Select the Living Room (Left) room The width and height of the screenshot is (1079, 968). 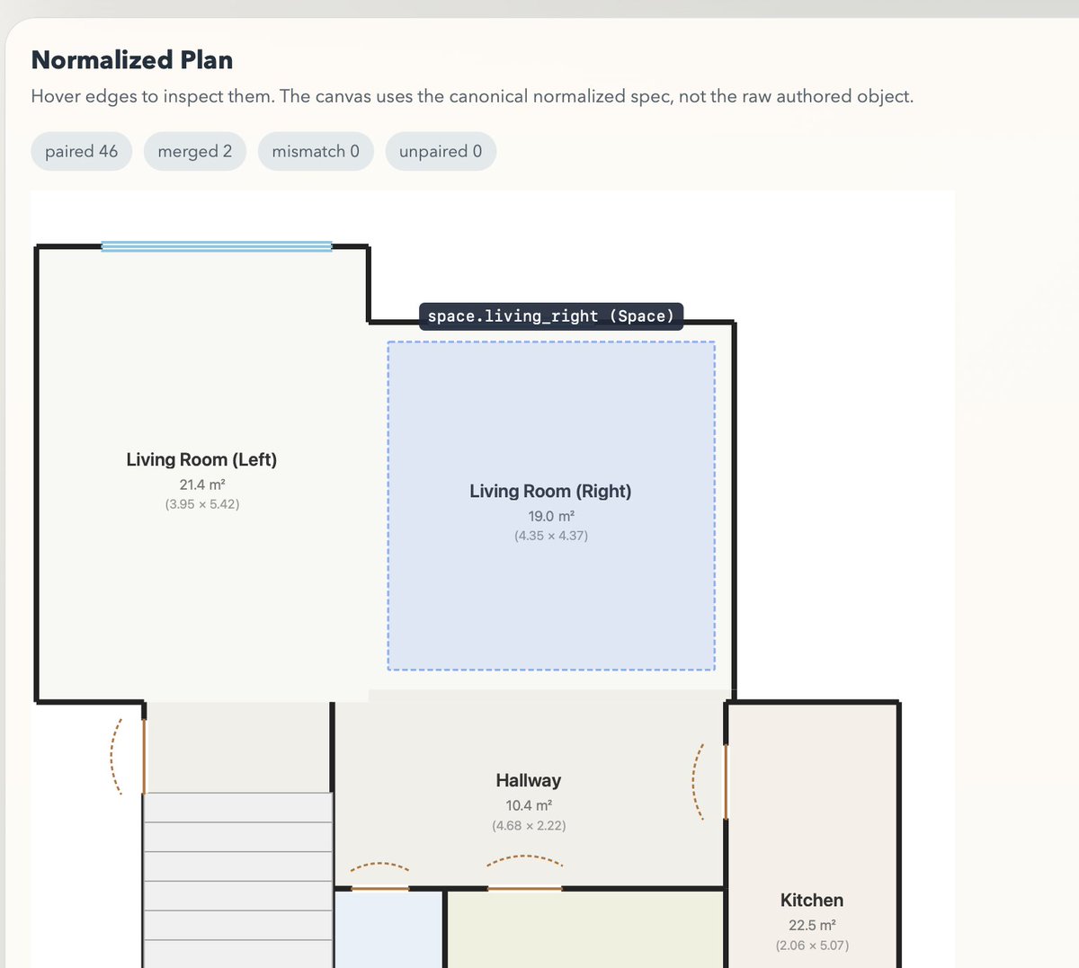coord(201,474)
